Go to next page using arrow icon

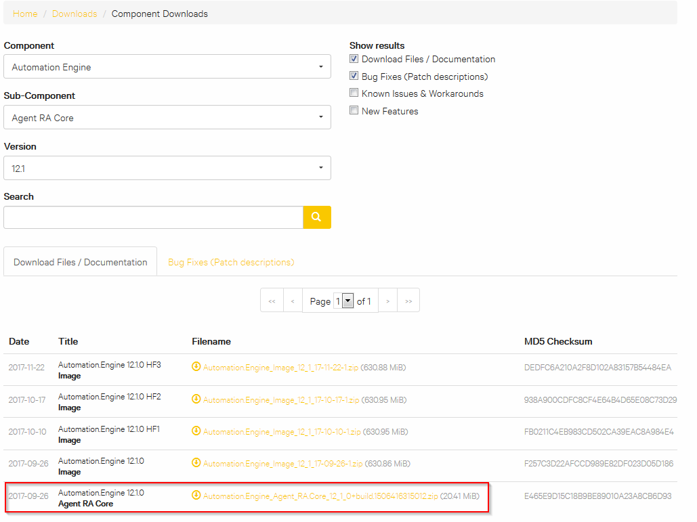click(387, 300)
